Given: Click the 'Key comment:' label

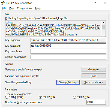Looking at the screenshot, I should tap(13, 46).
